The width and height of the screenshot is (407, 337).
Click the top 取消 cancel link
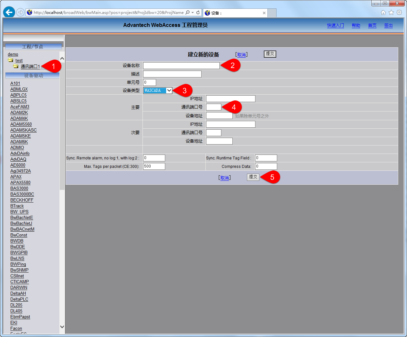241,55
